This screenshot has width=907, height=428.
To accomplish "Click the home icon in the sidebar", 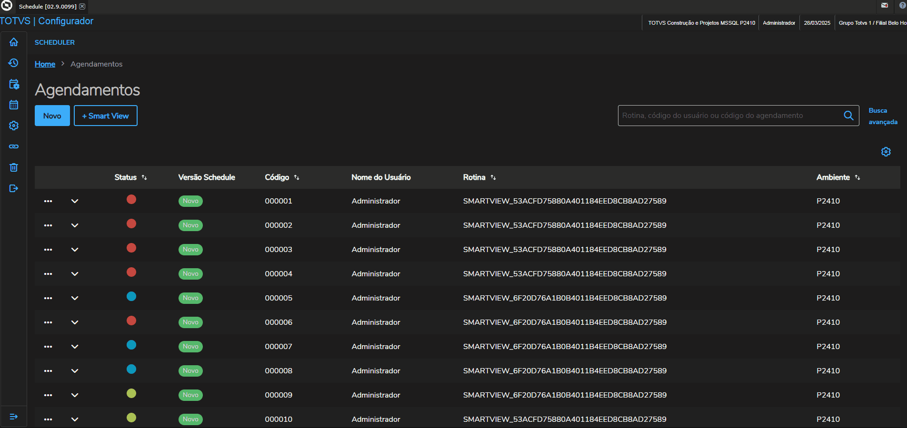I will tap(14, 42).
